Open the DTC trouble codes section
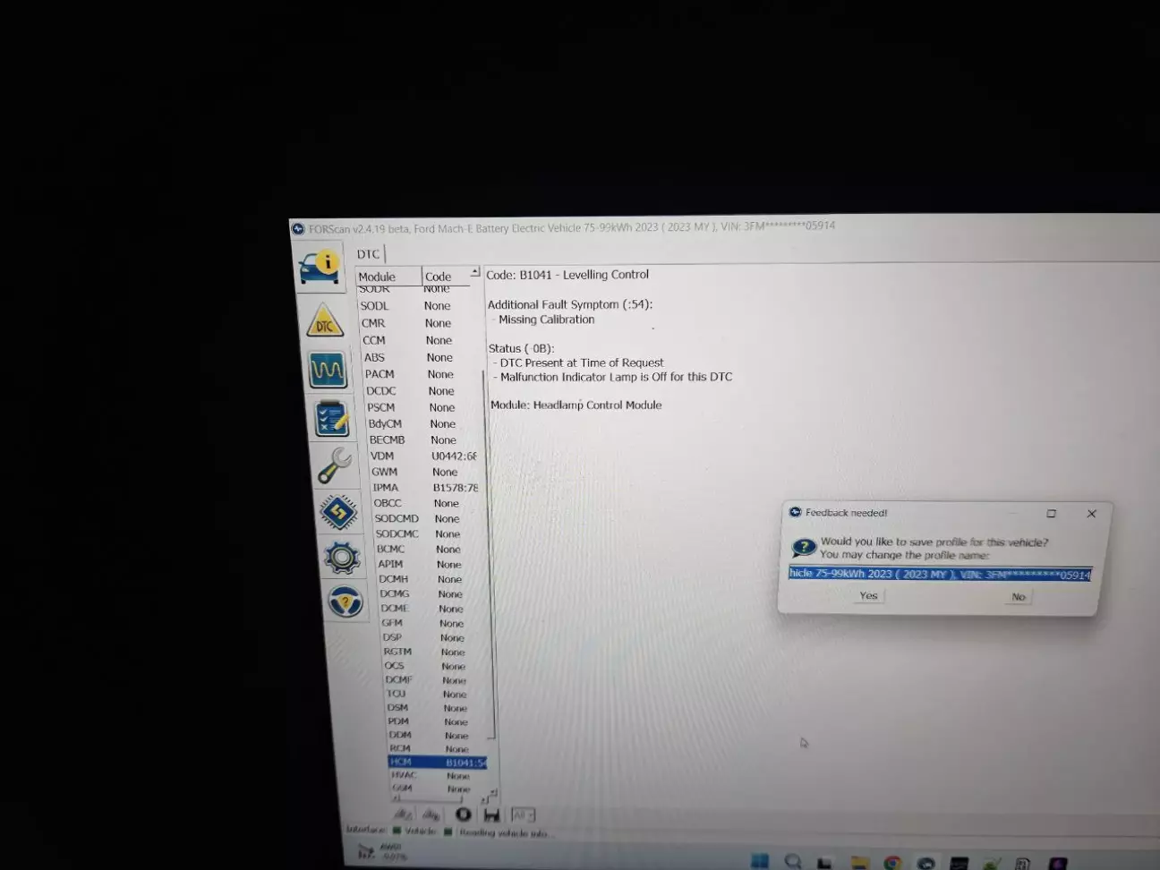 (324, 321)
